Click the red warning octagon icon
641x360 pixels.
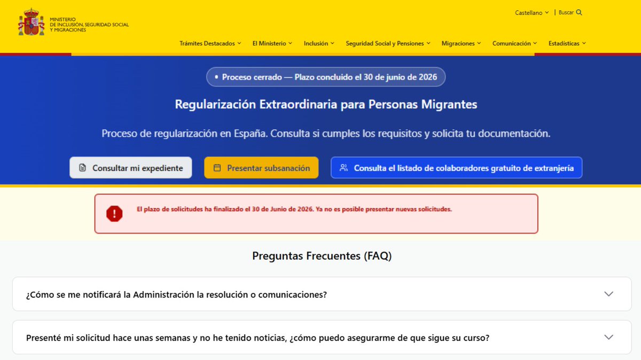point(114,214)
